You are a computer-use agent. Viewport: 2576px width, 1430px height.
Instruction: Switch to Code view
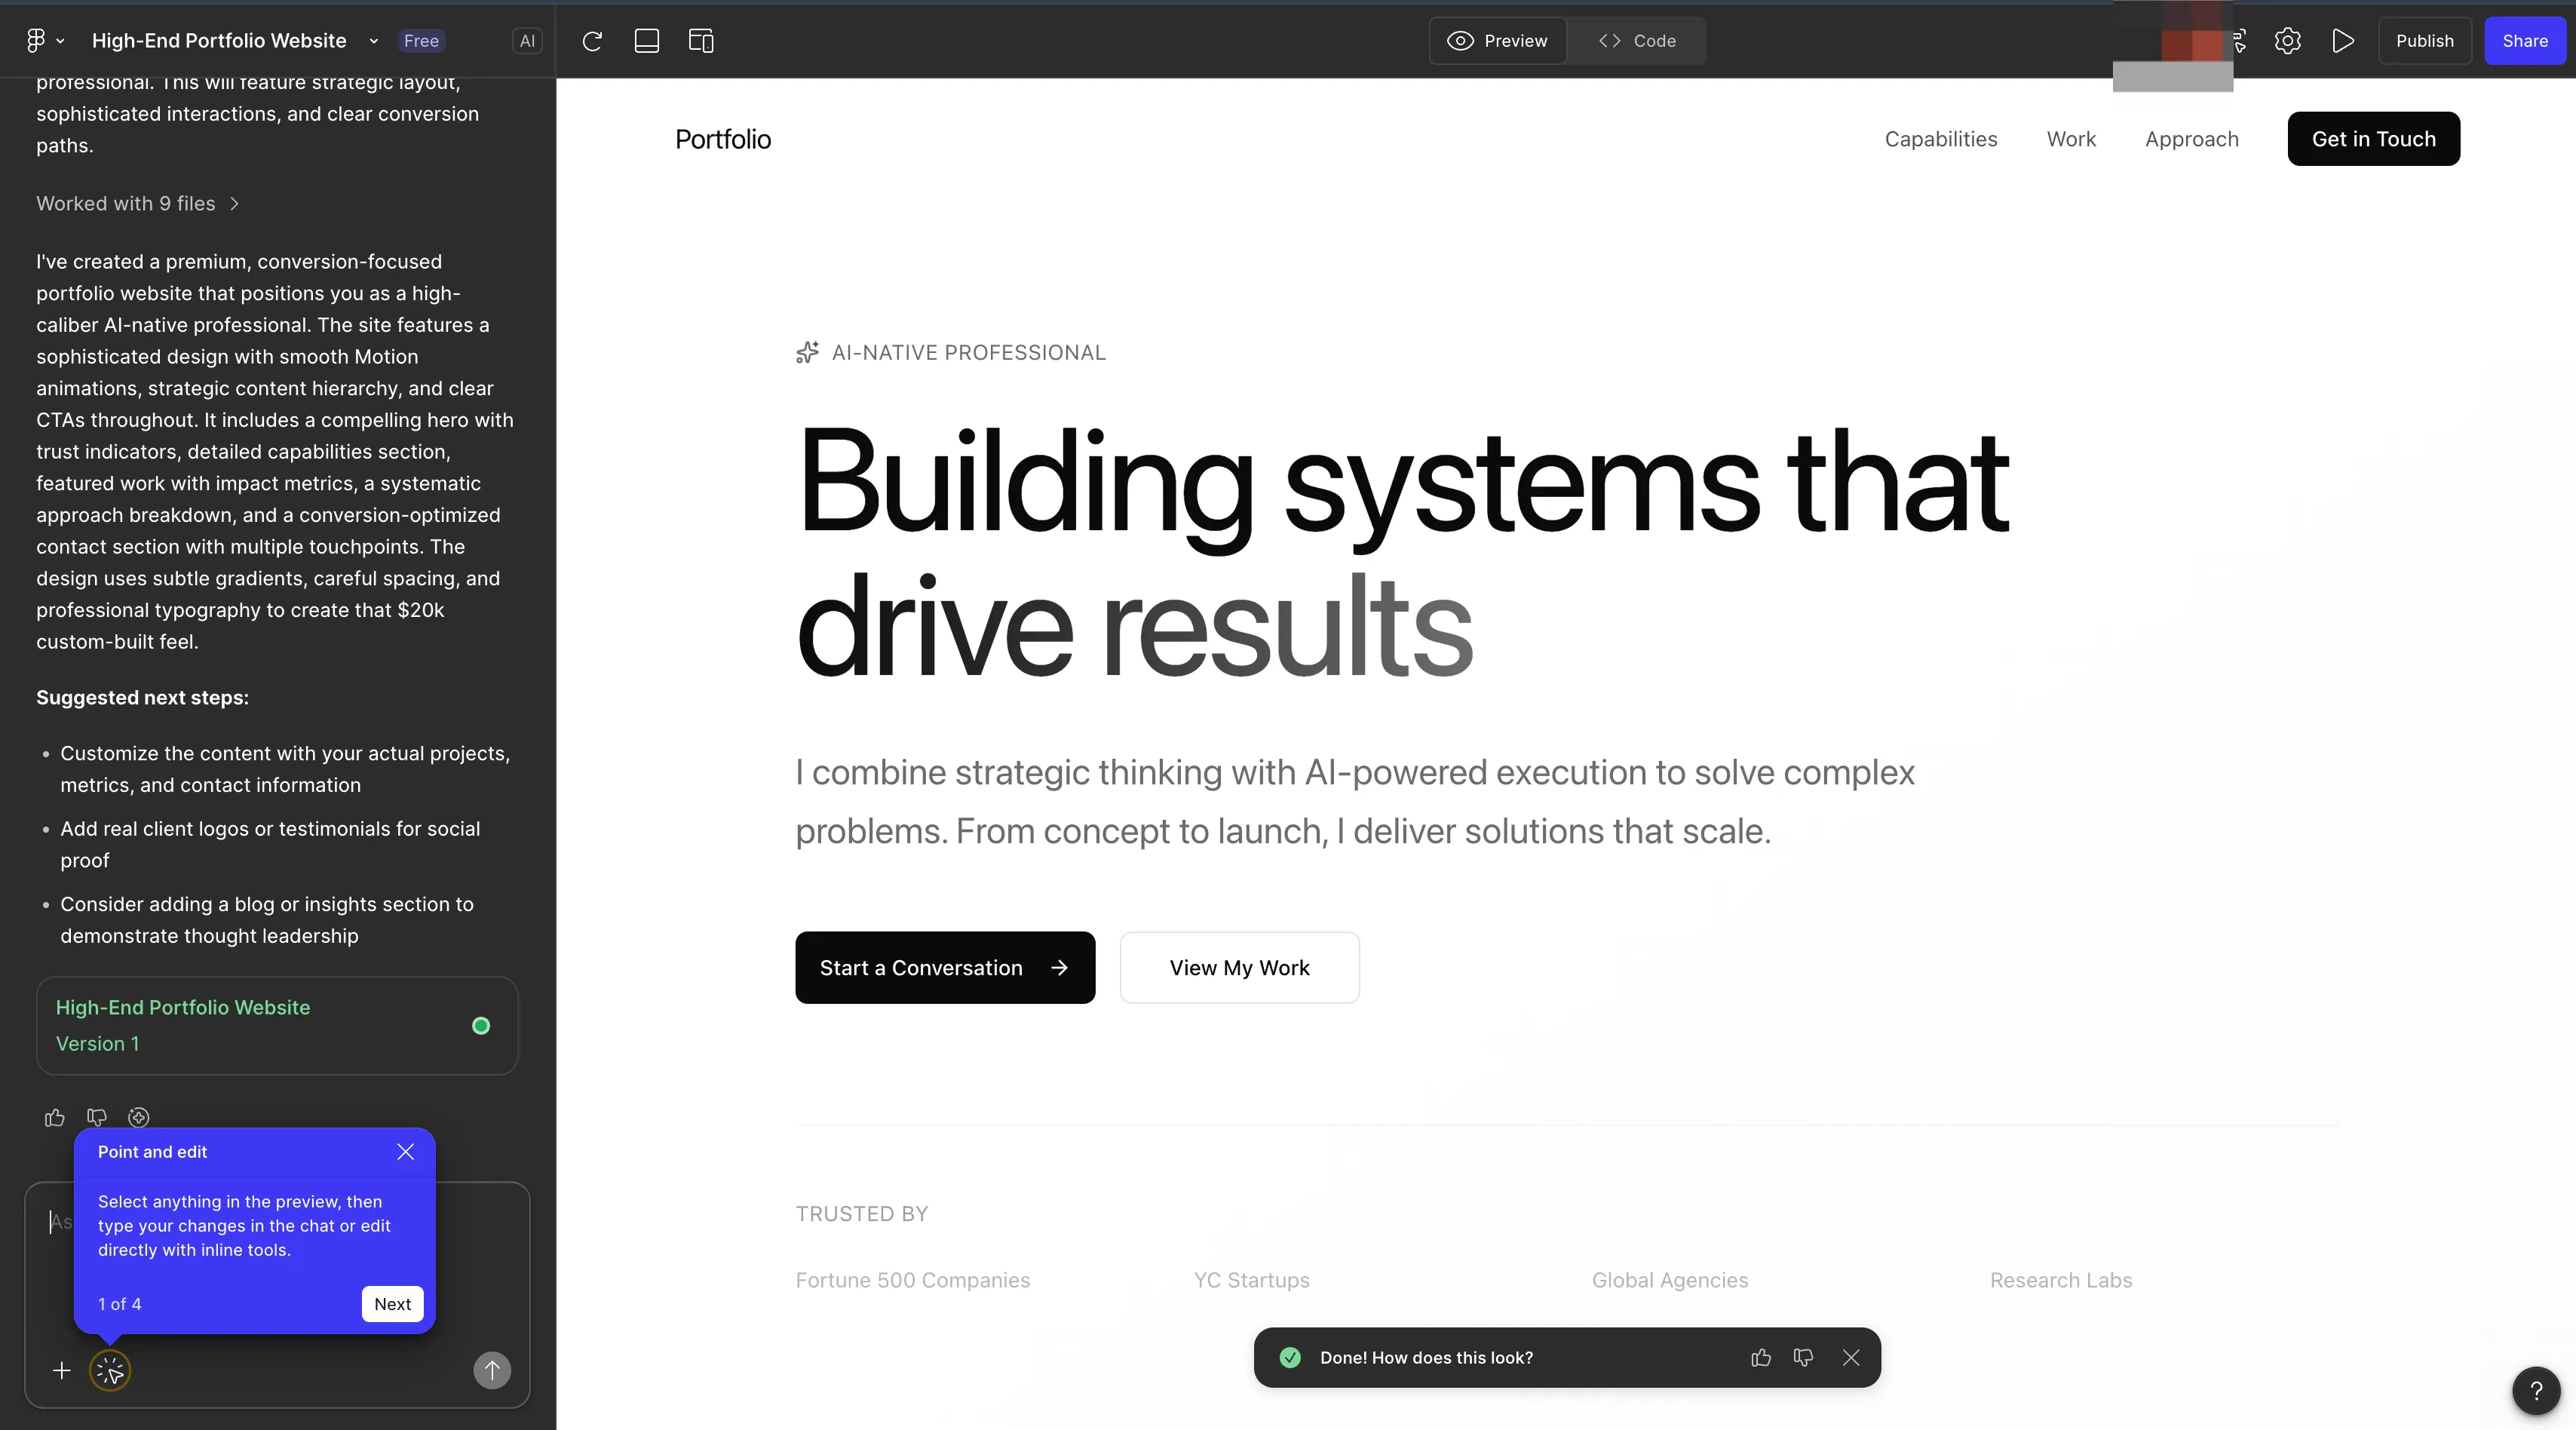tap(1637, 41)
